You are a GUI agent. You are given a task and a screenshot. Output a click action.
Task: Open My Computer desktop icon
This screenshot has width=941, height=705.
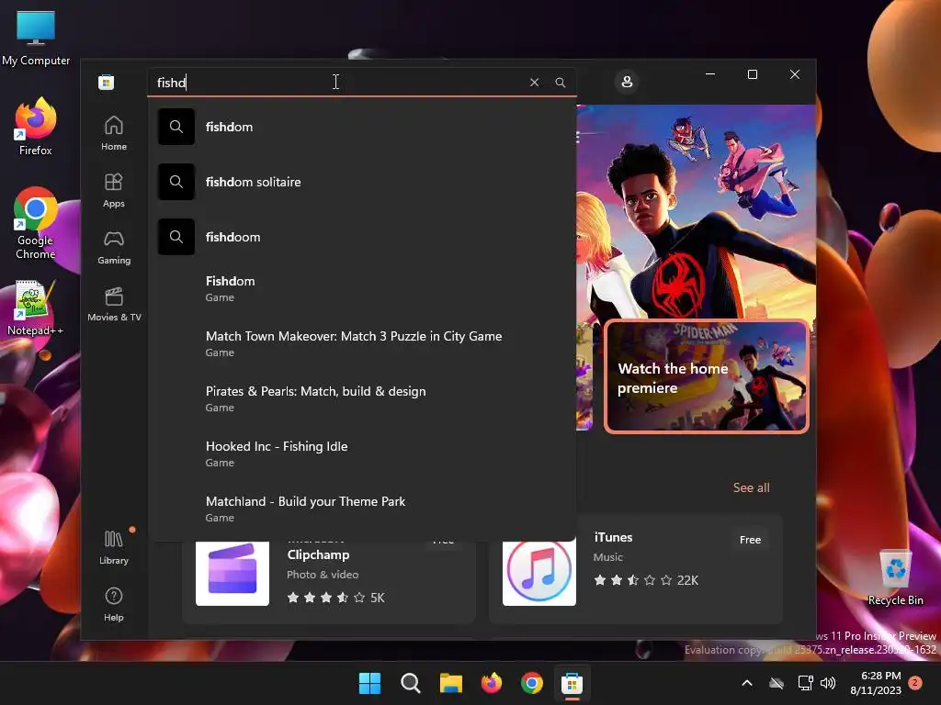pyautogui.click(x=36, y=38)
